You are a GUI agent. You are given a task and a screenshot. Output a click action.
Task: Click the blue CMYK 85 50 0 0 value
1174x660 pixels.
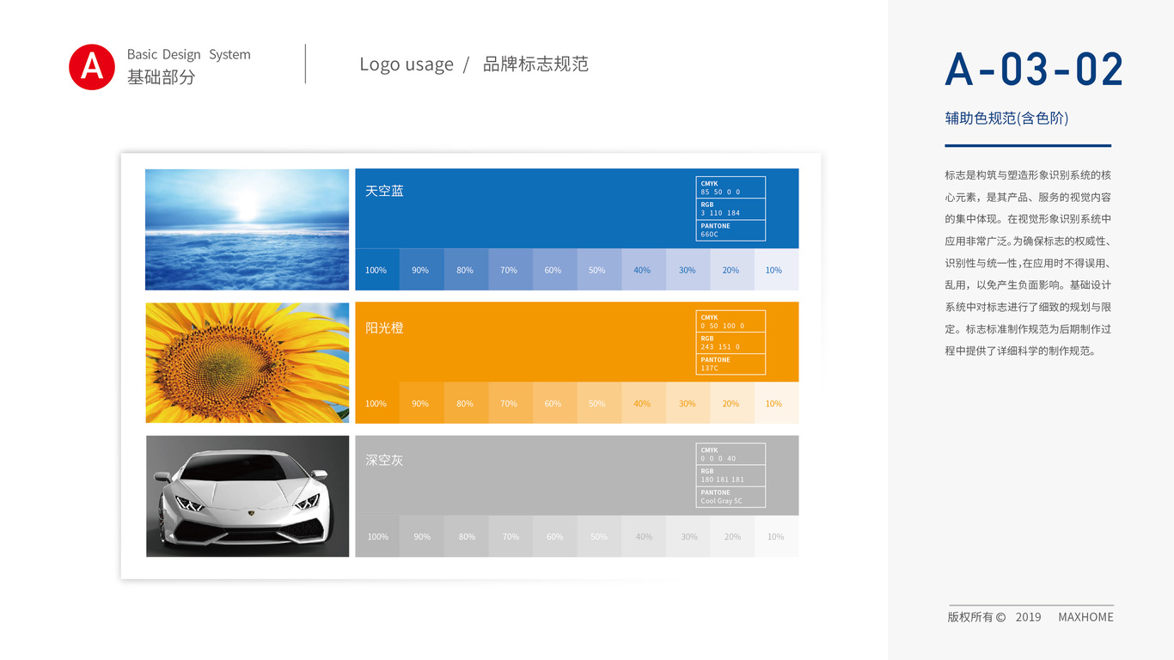coord(731,187)
